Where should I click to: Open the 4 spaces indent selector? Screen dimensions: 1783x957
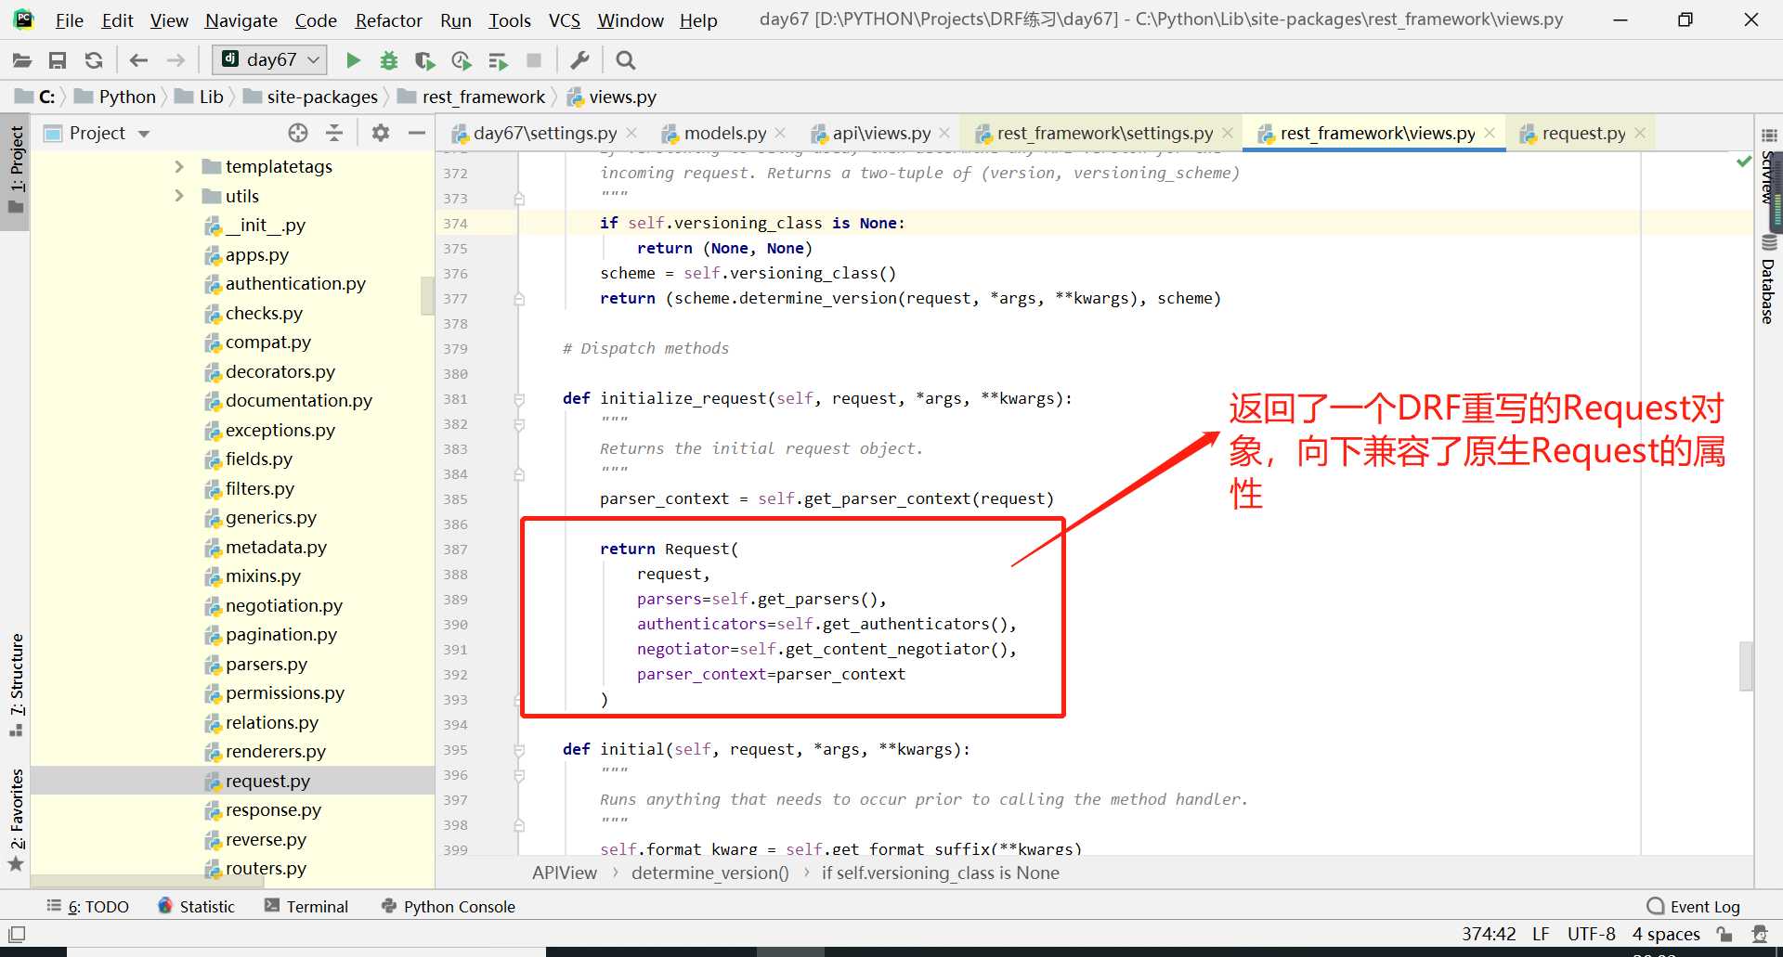[x=1666, y=934]
